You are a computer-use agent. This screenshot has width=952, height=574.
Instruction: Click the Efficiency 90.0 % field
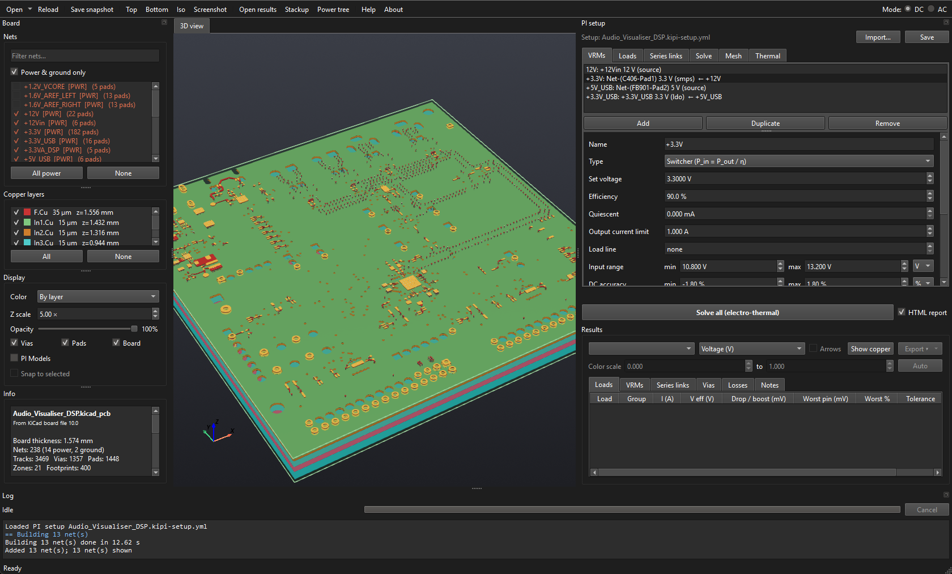coord(795,197)
